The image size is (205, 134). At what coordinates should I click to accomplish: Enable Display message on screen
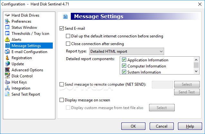click(61, 100)
